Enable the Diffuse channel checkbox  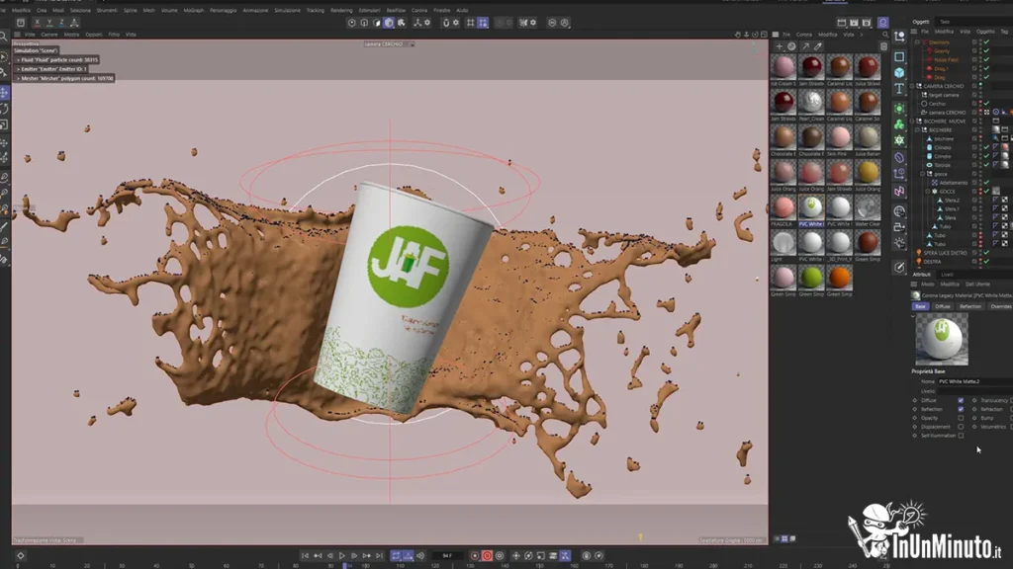pyautogui.click(x=961, y=400)
